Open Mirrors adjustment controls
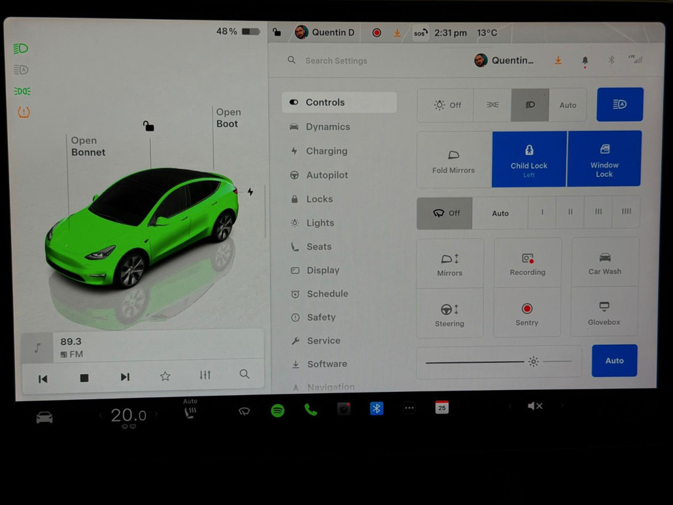 [450, 262]
